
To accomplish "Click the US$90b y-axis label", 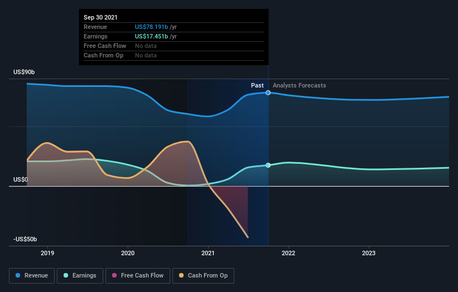I will 24,72.
